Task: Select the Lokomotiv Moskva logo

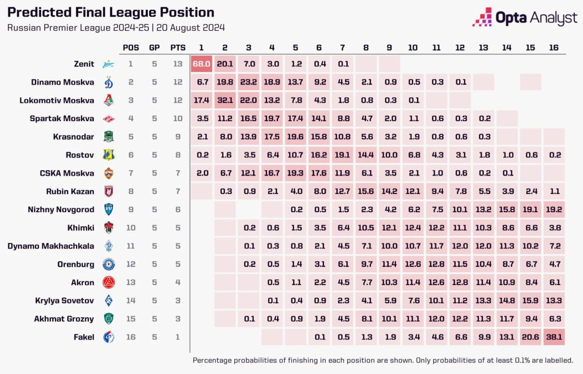Action: pyautogui.click(x=109, y=100)
